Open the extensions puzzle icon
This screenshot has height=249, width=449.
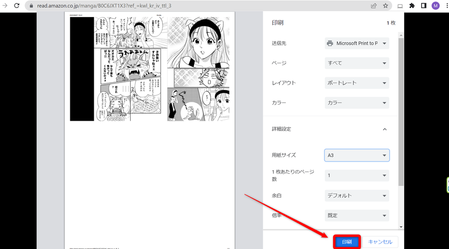pyautogui.click(x=412, y=5)
